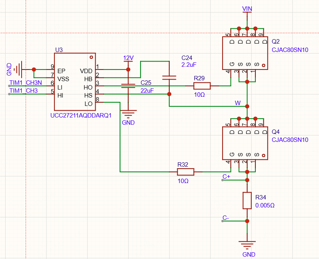Click CJAC80SN10 label next to Q4
The image size is (319, 259).
[x=290, y=140]
